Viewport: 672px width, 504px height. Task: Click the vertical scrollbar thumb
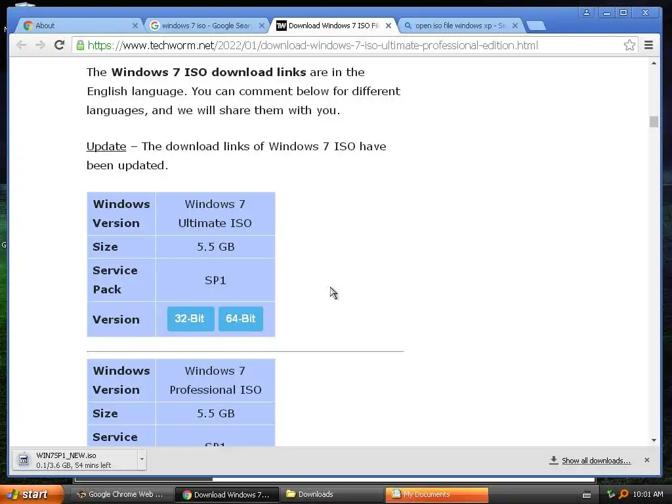pos(654,121)
